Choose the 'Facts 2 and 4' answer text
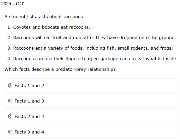This screenshot has height=140, width=180. tap(29, 117)
